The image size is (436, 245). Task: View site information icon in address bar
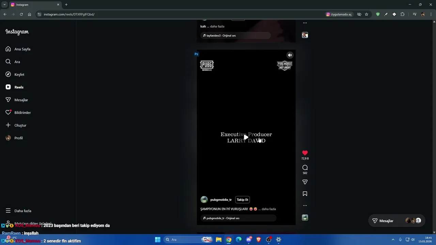39,14
